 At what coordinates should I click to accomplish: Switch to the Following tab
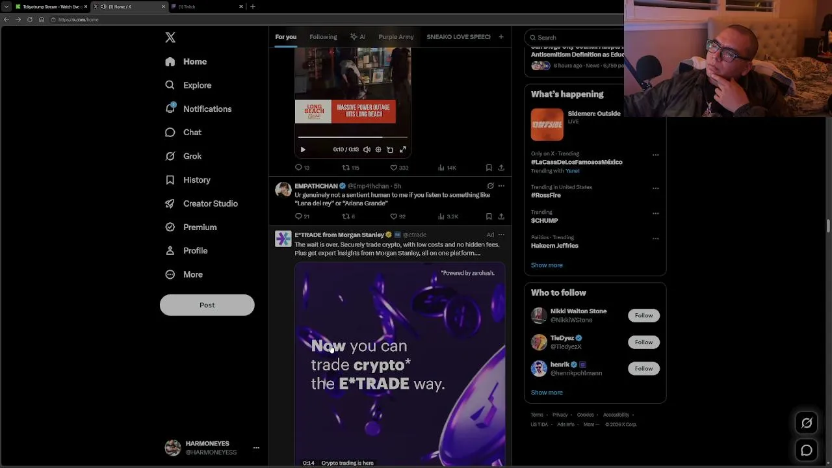coord(323,37)
